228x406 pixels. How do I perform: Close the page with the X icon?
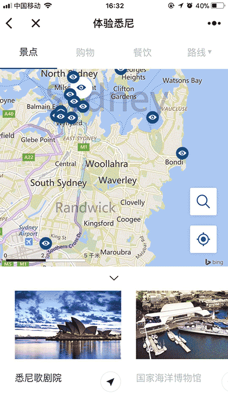36,23
